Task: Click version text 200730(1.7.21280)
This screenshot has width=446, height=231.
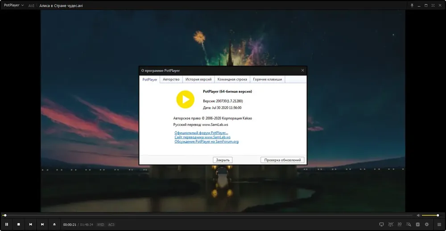Action: click(229, 101)
